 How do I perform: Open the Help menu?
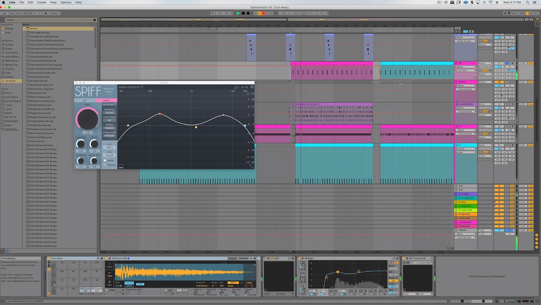pyautogui.click(x=78, y=2)
